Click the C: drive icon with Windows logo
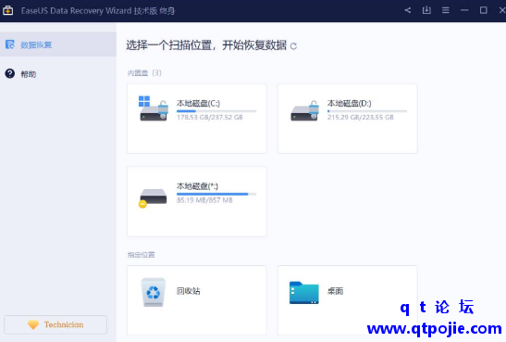 (154, 108)
